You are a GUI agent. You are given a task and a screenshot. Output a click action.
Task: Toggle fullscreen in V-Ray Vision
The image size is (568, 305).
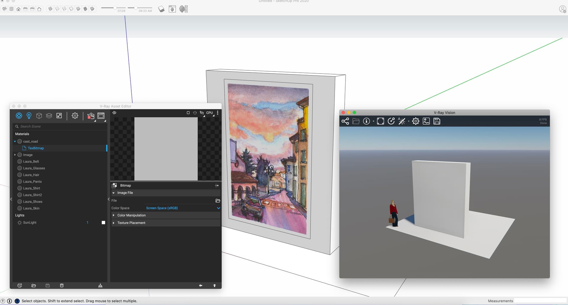(x=380, y=121)
